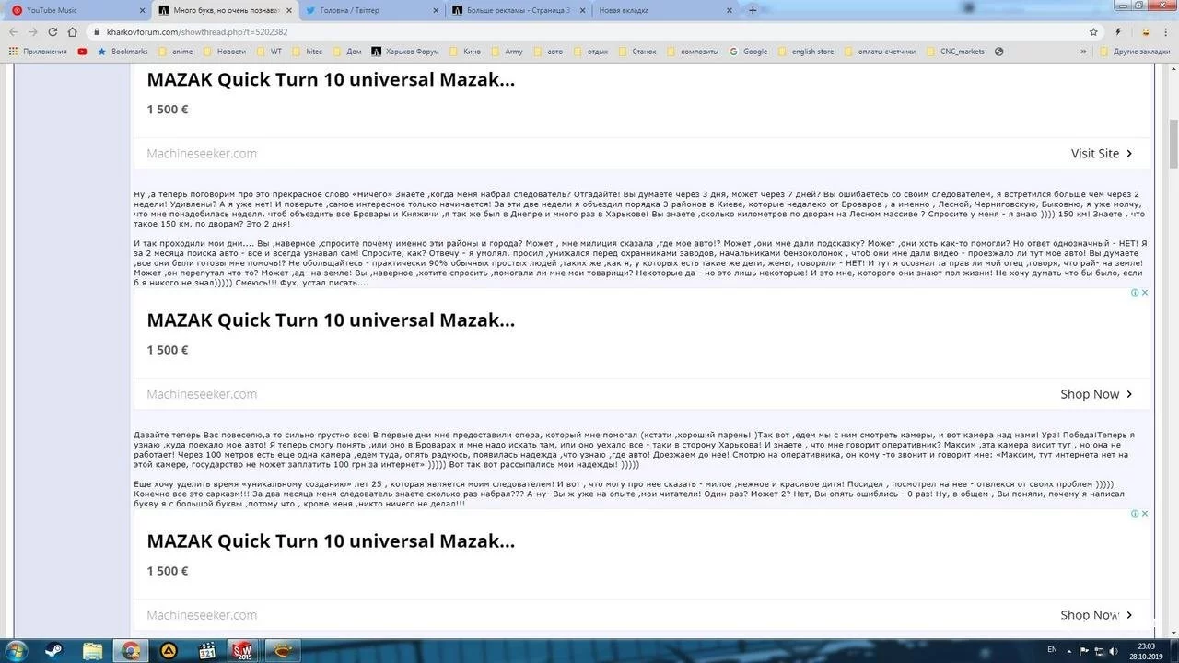The width and height of the screenshot is (1179, 663).
Task: Open the CNC_markets bookmarks folder
Action: click(x=953, y=52)
